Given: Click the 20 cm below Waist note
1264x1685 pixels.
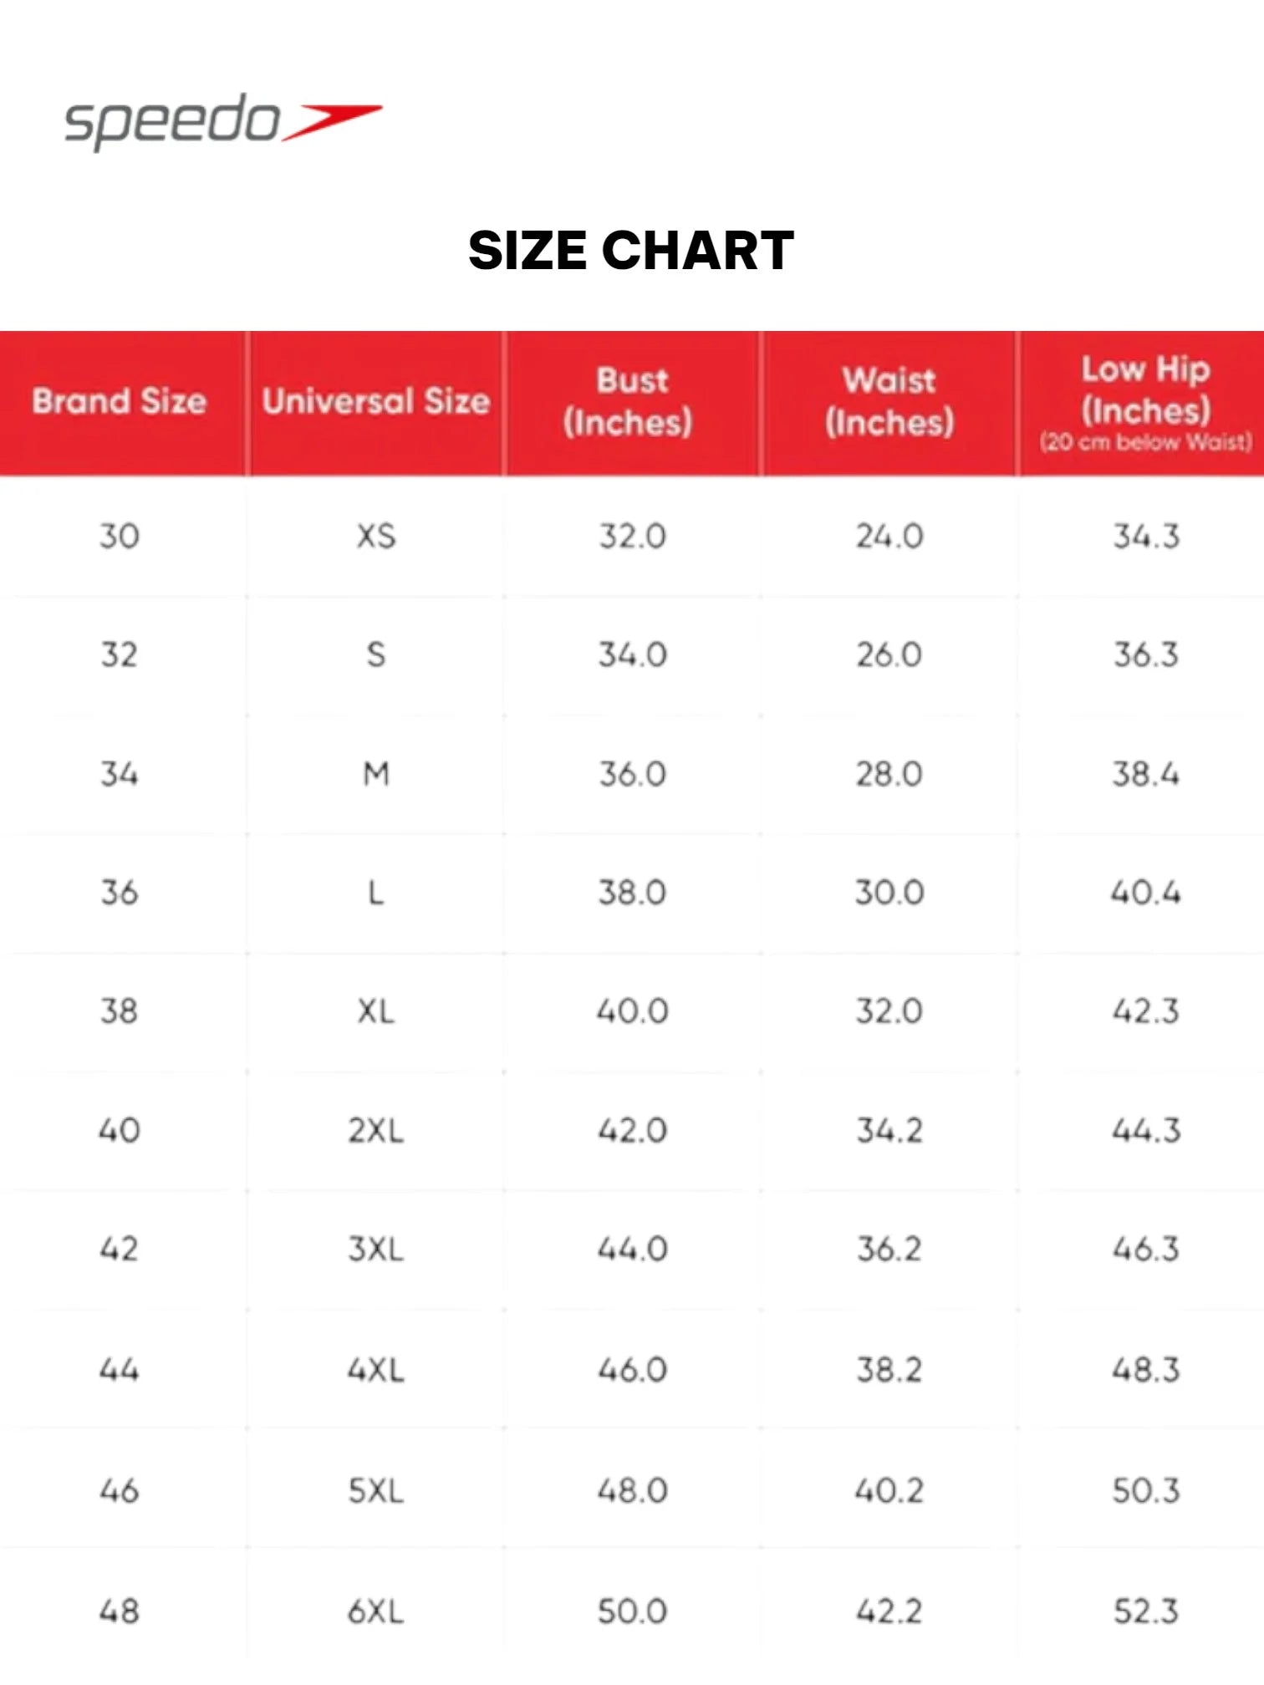Looking at the screenshot, I should coord(1145,441).
